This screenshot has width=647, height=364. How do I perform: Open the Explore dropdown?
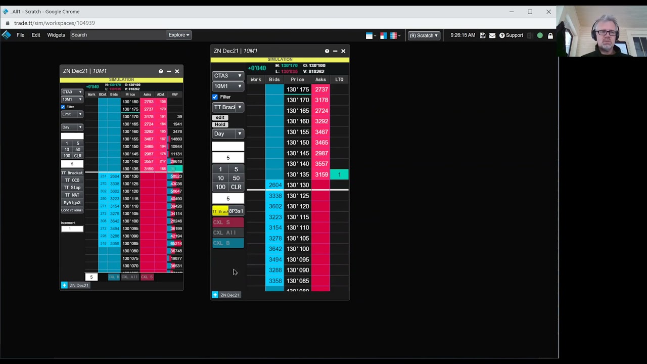(179, 35)
